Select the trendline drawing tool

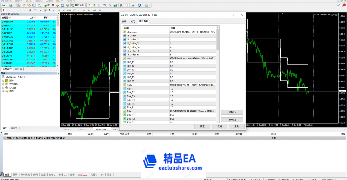25,10
